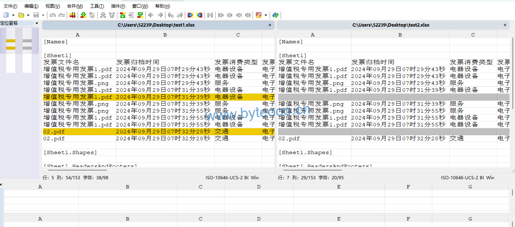Click the Save diskette toolbar icon
Screen dimensions: 515x227
tap(36, 15)
